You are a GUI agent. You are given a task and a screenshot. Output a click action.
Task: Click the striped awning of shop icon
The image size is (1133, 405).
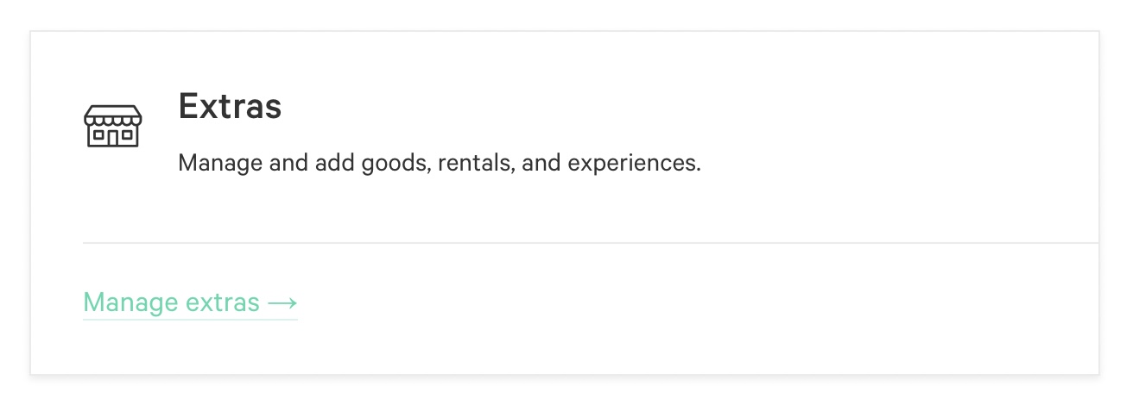pyautogui.click(x=113, y=116)
